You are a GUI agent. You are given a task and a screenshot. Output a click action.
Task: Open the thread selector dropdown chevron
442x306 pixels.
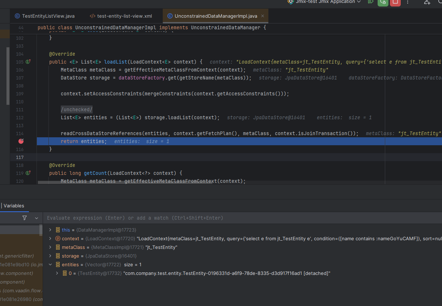[37, 218]
